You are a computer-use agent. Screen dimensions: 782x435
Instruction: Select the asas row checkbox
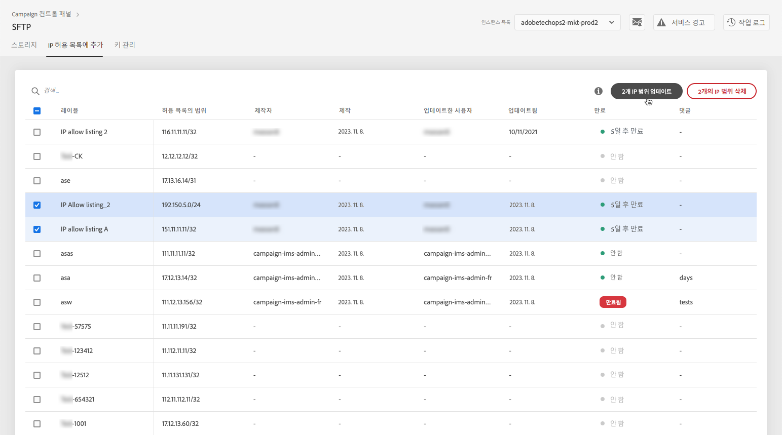37,254
